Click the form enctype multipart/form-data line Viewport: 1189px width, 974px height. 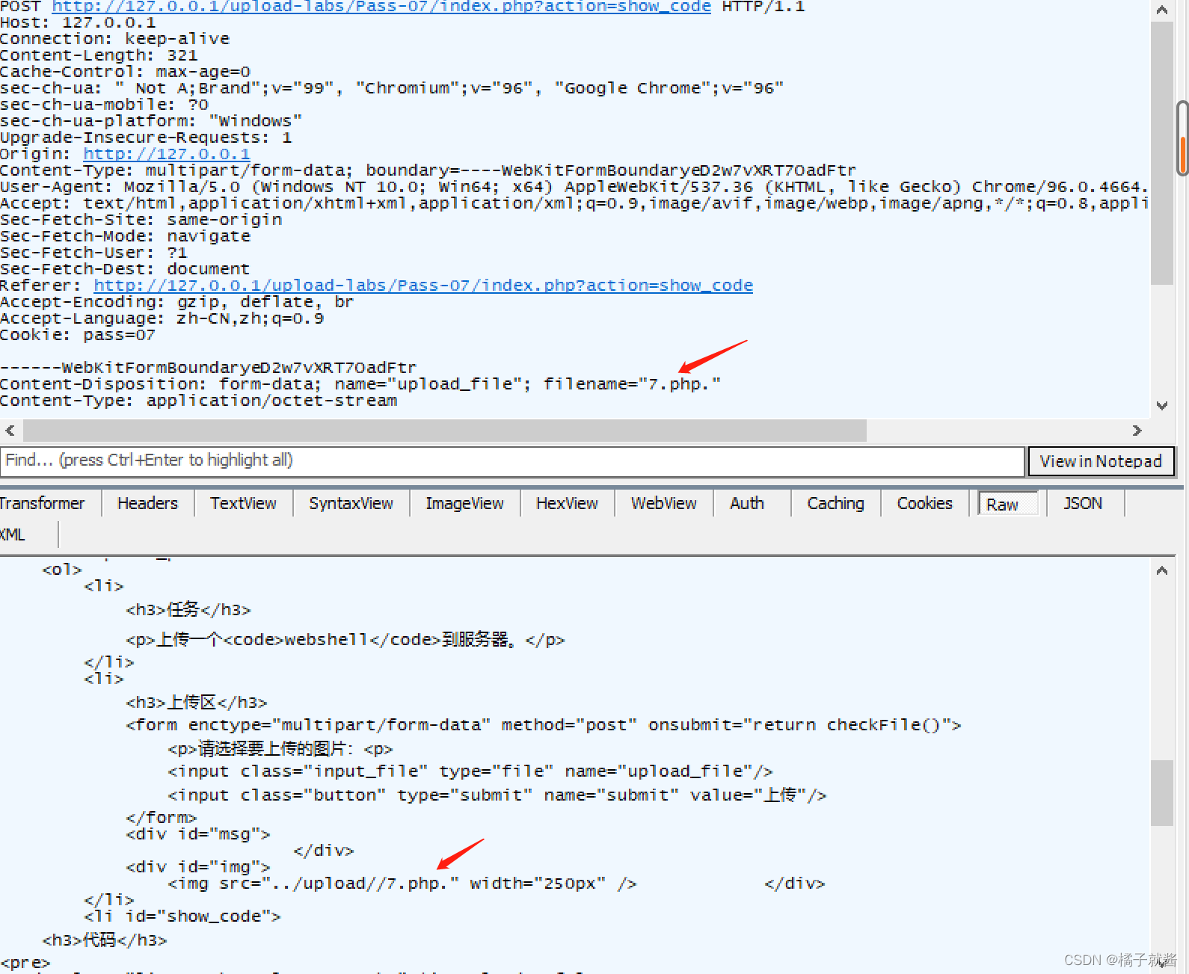(x=544, y=725)
